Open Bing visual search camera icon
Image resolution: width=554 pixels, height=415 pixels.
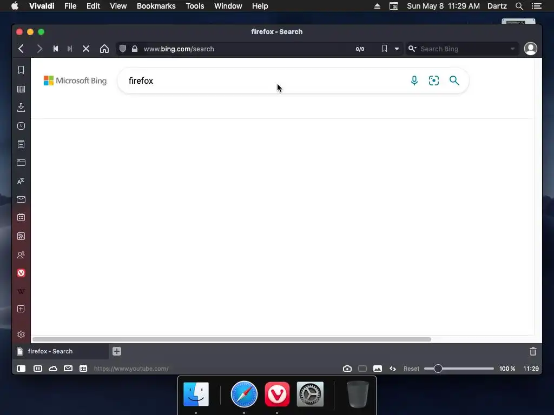coord(433,81)
